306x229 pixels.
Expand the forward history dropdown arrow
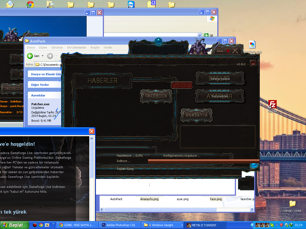[56, 56]
